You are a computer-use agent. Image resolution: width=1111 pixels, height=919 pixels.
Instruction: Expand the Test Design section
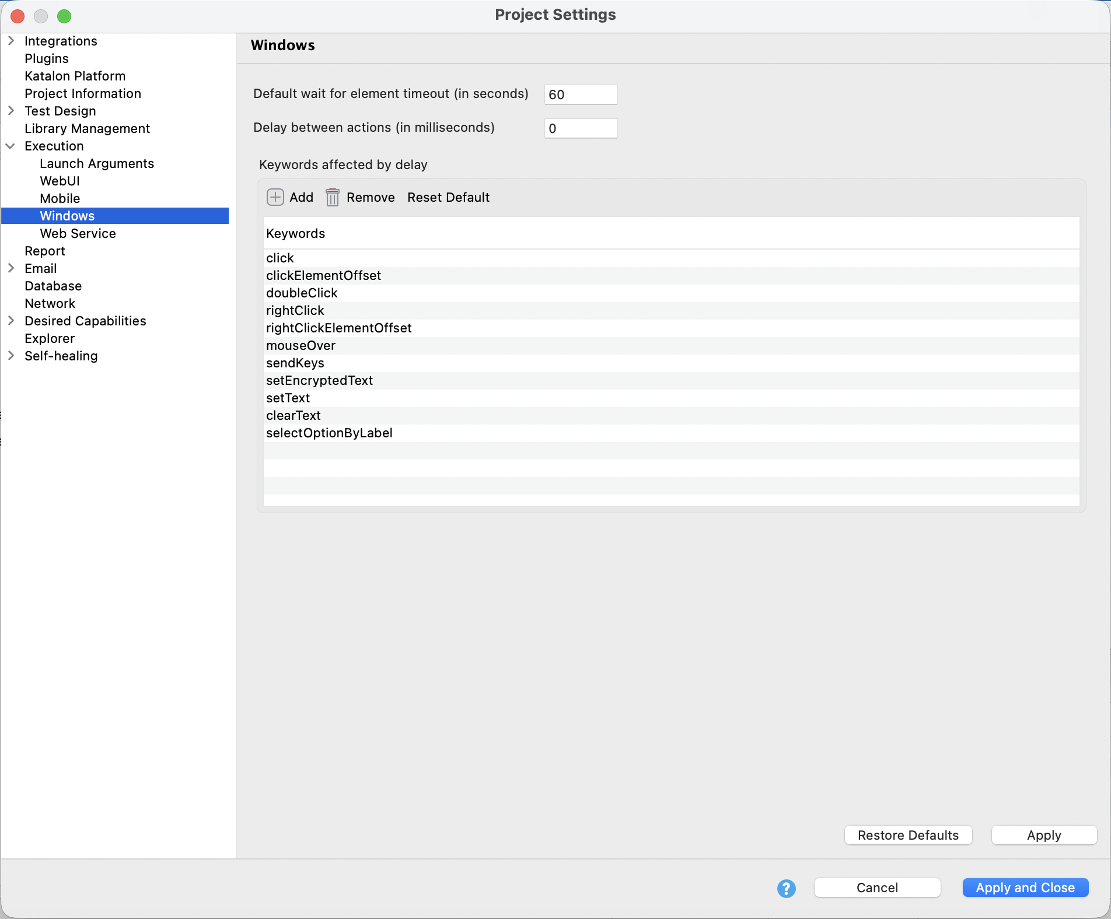coord(11,111)
